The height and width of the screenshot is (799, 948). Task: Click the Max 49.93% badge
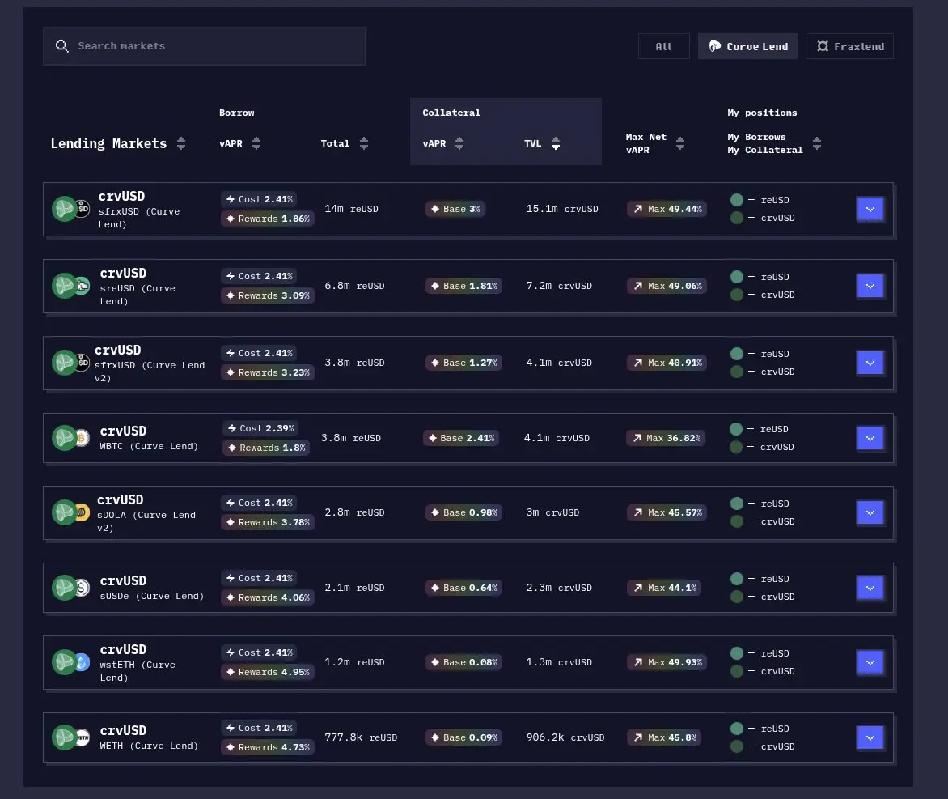(x=667, y=662)
